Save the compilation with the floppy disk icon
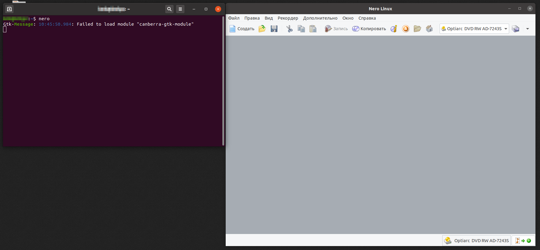The height and width of the screenshot is (250, 540). (274, 29)
